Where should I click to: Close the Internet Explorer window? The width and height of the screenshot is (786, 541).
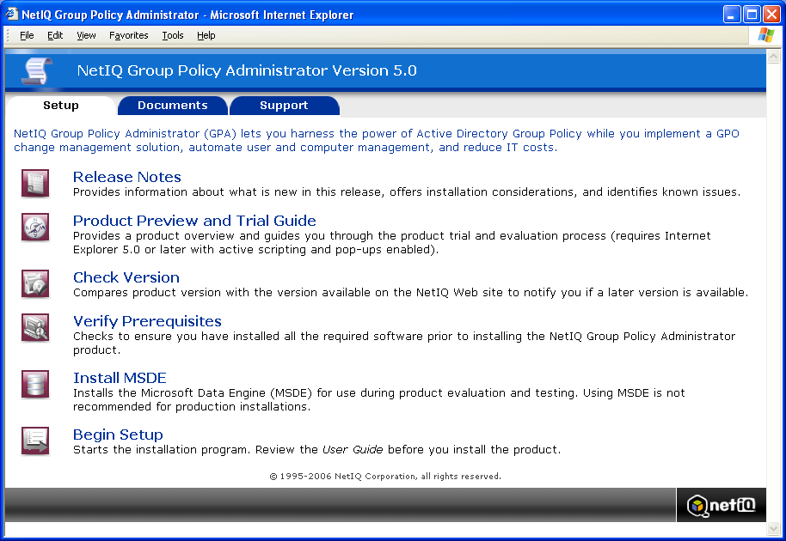(x=771, y=15)
